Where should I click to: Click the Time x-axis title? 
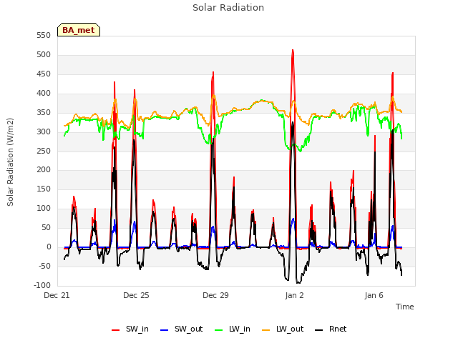point(405,307)
